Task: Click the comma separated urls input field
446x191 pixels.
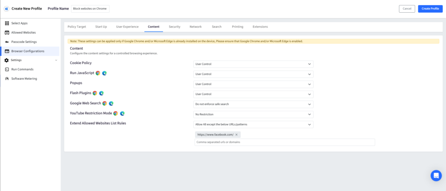Action: pyautogui.click(x=285, y=142)
